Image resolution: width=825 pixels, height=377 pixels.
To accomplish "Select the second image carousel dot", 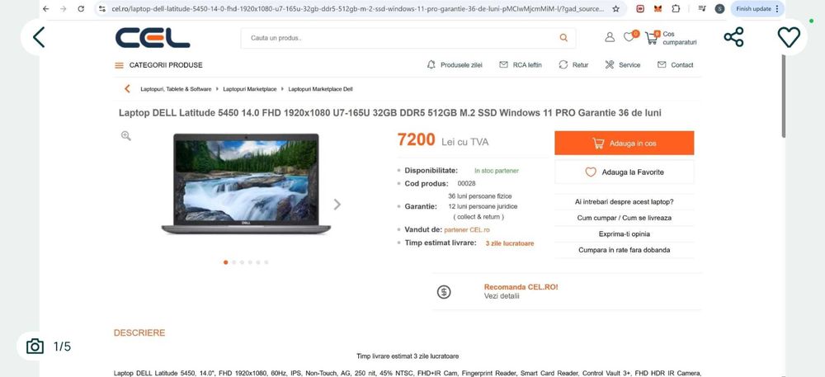I will click(x=234, y=262).
